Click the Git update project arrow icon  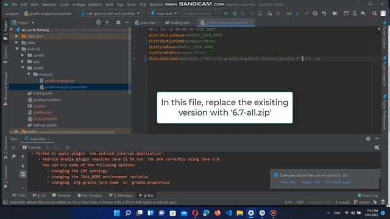[x=298, y=13]
